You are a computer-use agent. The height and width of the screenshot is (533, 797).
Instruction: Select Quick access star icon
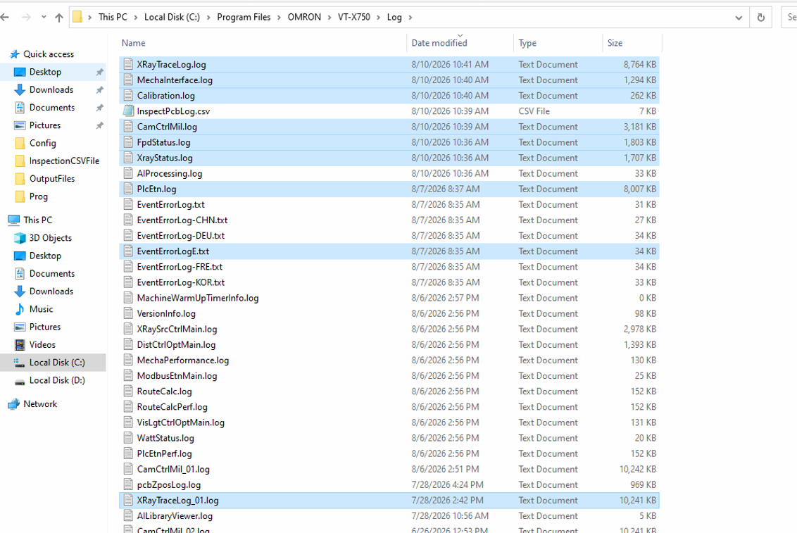tap(15, 54)
